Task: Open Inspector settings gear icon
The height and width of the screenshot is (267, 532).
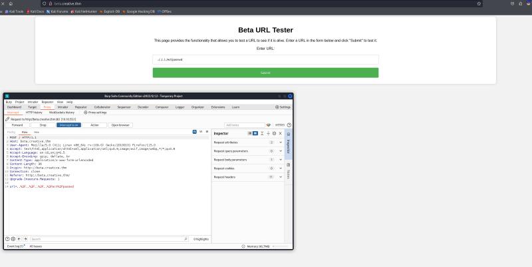Action: coord(274,133)
